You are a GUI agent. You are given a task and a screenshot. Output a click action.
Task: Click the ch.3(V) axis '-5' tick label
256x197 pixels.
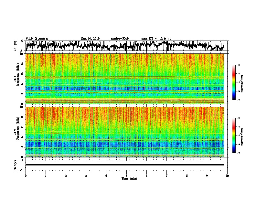(x=22, y=170)
